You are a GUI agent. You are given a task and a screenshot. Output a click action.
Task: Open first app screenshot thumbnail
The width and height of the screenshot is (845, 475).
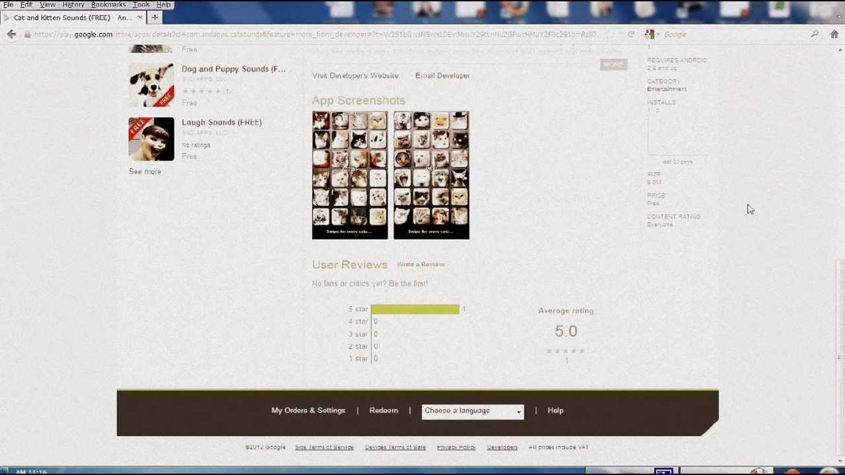click(x=350, y=175)
